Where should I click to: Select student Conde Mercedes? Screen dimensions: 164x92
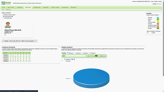[3, 18]
